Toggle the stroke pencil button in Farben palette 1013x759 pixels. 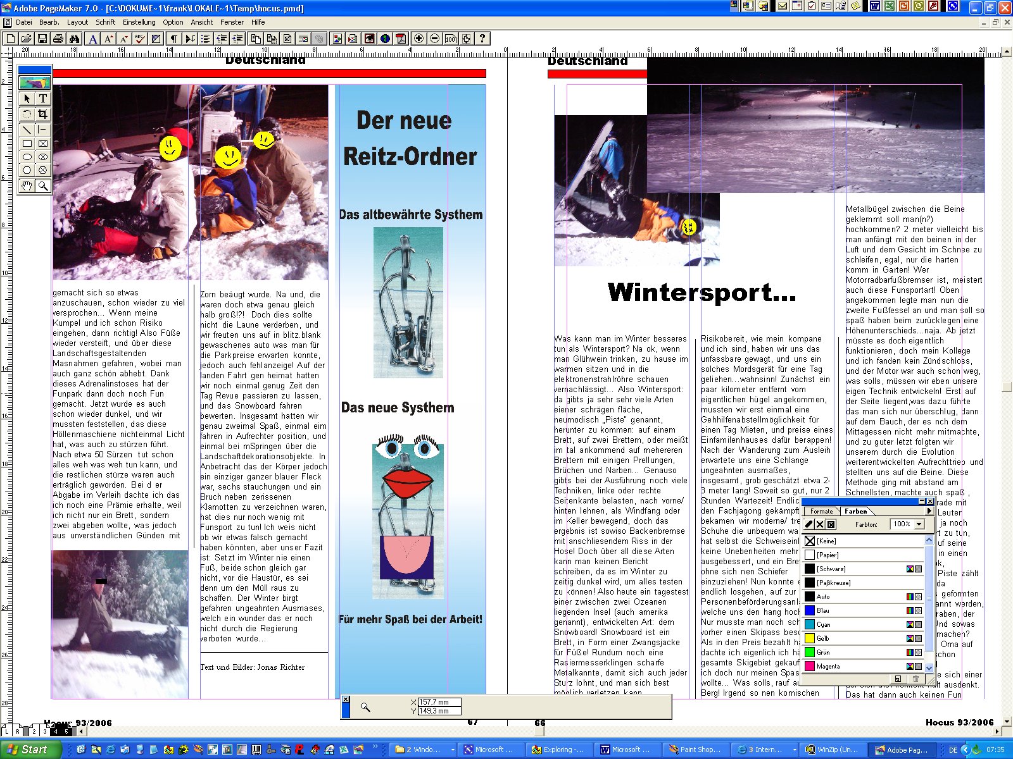pos(809,524)
